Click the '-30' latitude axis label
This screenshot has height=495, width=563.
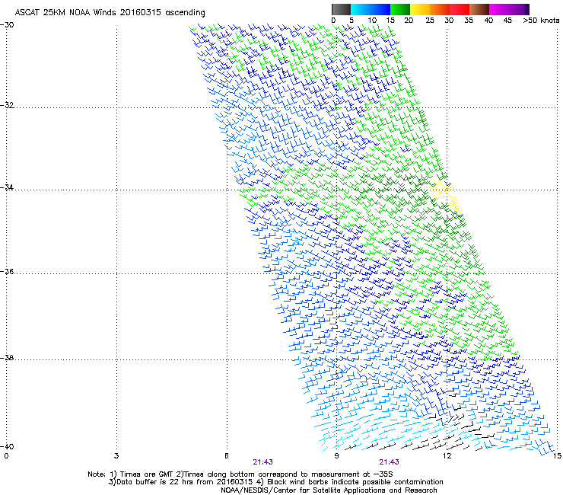[7, 25]
